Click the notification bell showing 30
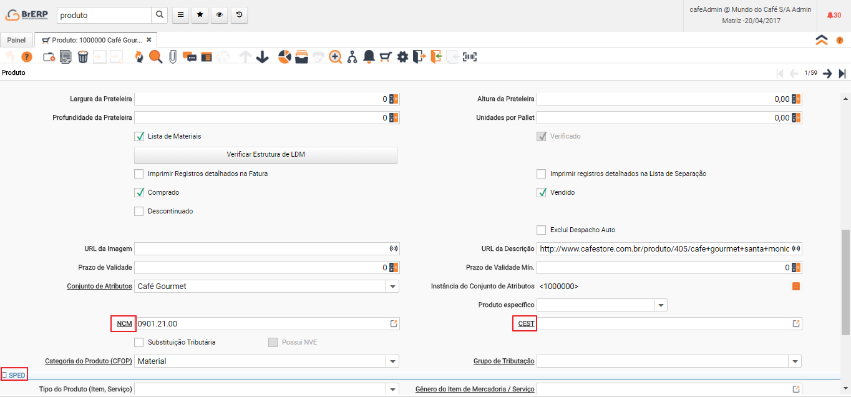This screenshot has height=397, width=851. click(x=834, y=15)
